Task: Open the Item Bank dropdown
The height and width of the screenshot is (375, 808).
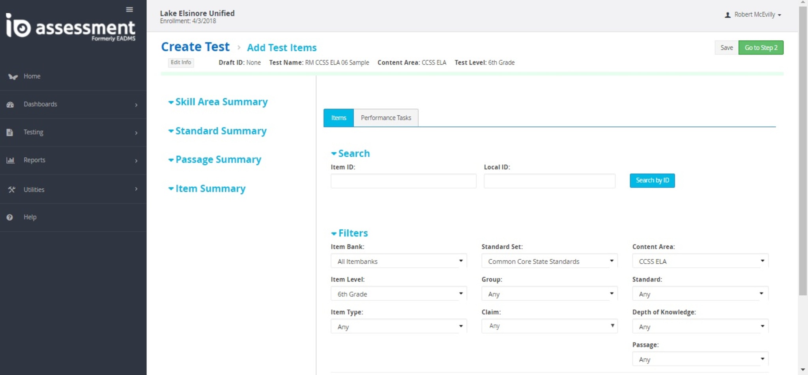Action: point(398,261)
